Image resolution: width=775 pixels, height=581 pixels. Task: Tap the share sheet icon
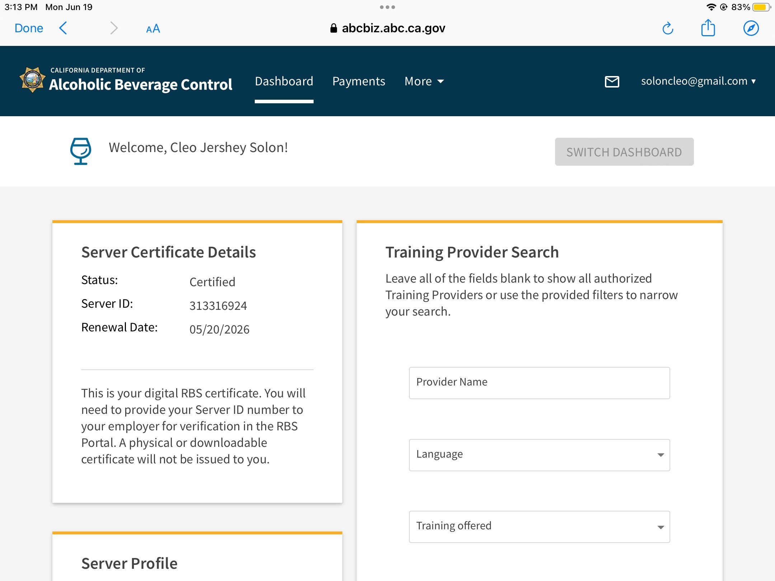pos(708,28)
